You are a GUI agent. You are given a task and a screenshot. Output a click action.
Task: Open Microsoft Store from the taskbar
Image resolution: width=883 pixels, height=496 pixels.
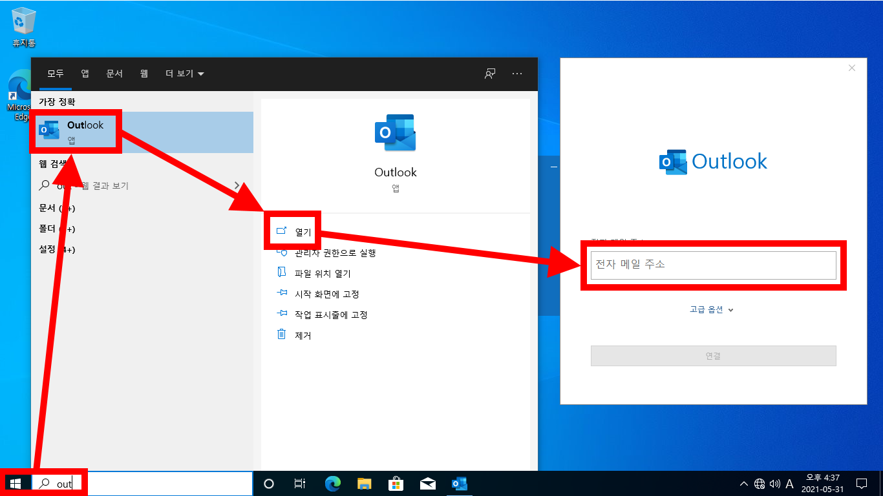pyautogui.click(x=396, y=483)
